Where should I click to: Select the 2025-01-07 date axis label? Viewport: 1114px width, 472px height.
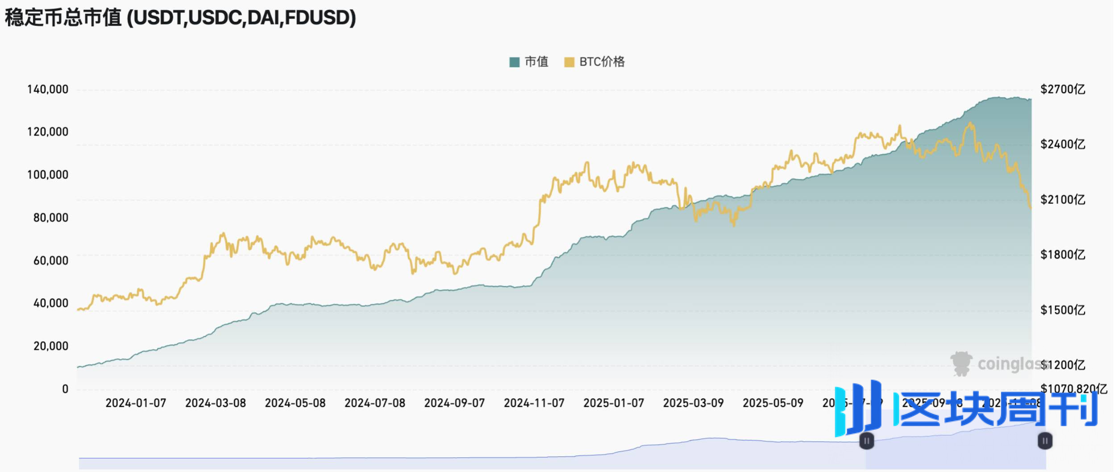pos(614,403)
